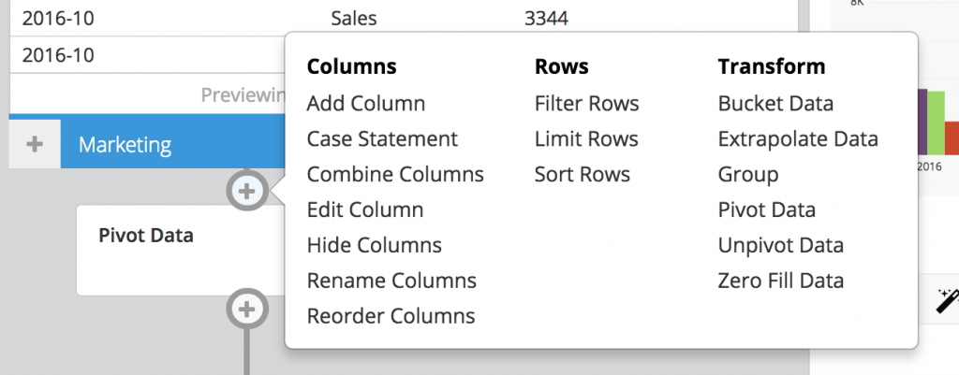959x375 pixels.
Task: Choose Bucket Data transform
Action: click(x=775, y=103)
